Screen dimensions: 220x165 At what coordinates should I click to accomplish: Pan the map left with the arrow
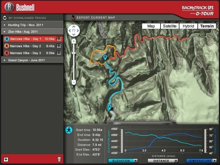(70, 31)
